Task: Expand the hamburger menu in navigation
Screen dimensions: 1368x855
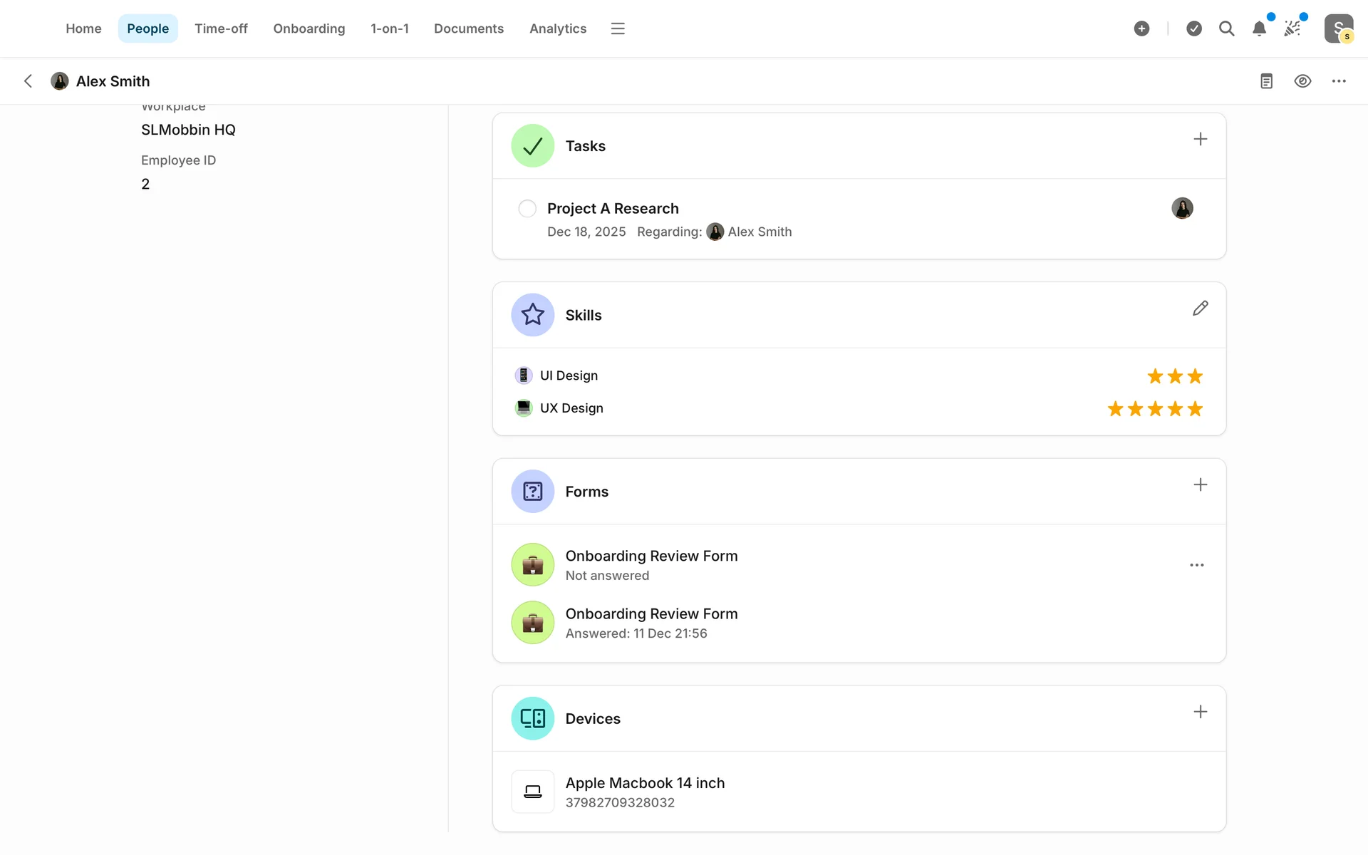Action: [618, 28]
